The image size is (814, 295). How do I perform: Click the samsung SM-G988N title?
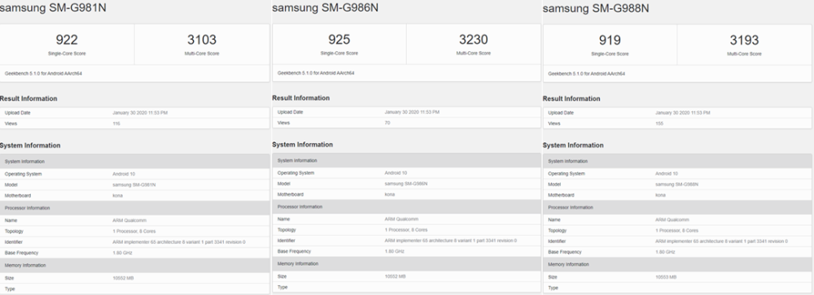(x=596, y=9)
